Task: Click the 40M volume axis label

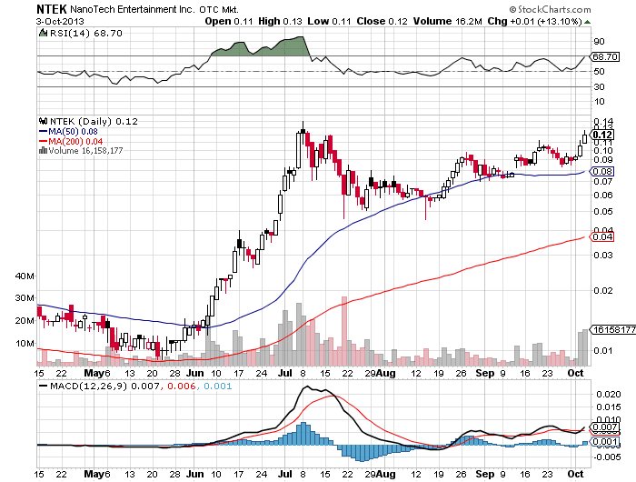Action: tap(25, 276)
